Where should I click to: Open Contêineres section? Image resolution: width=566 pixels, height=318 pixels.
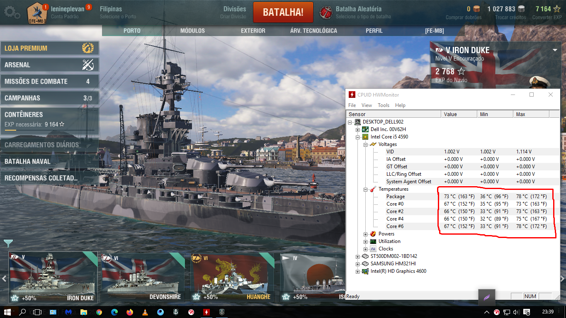tap(49, 121)
